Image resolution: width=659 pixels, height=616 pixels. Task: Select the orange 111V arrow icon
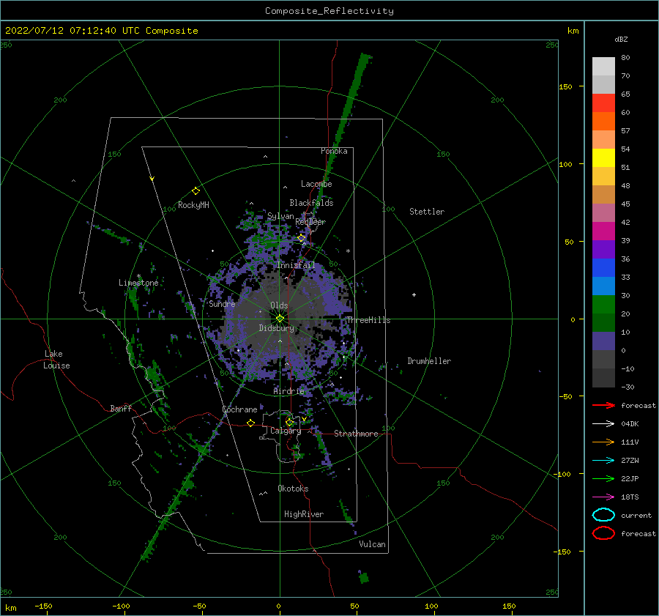[603, 442]
